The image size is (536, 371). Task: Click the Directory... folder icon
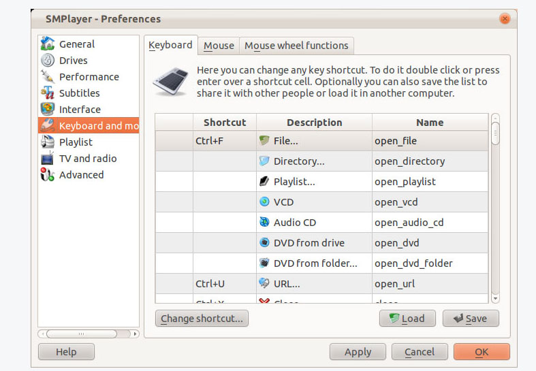pyautogui.click(x=264, y=161)
